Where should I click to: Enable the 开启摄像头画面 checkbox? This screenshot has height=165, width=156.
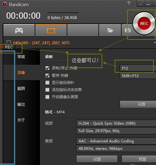(47, 97)
